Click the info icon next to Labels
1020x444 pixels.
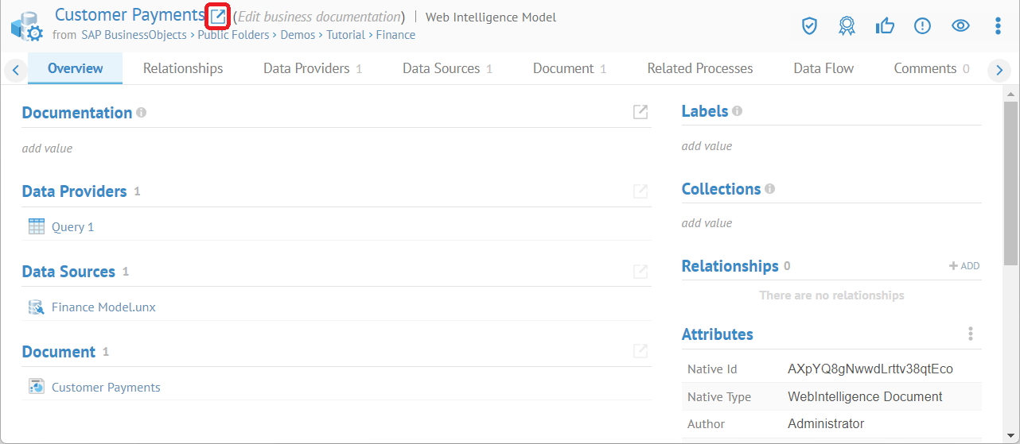(x=737, y=111)
